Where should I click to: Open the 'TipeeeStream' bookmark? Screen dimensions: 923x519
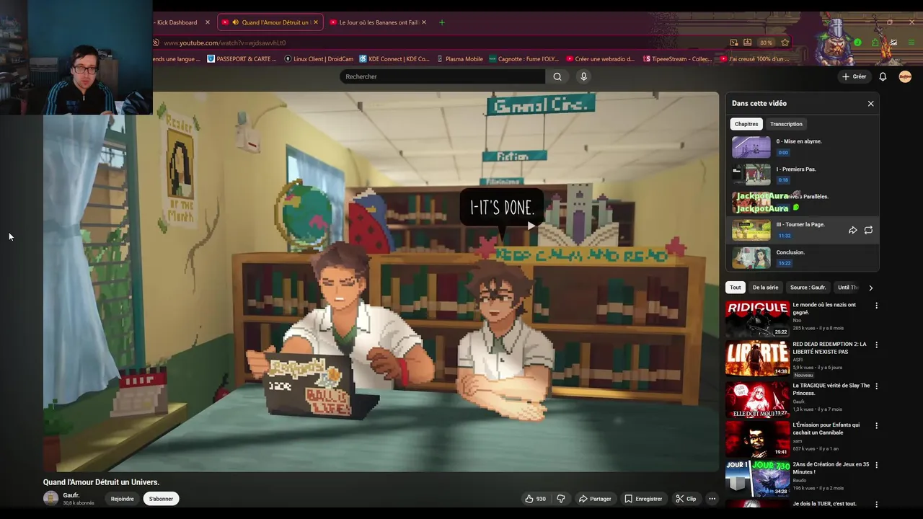click(676, 59)
